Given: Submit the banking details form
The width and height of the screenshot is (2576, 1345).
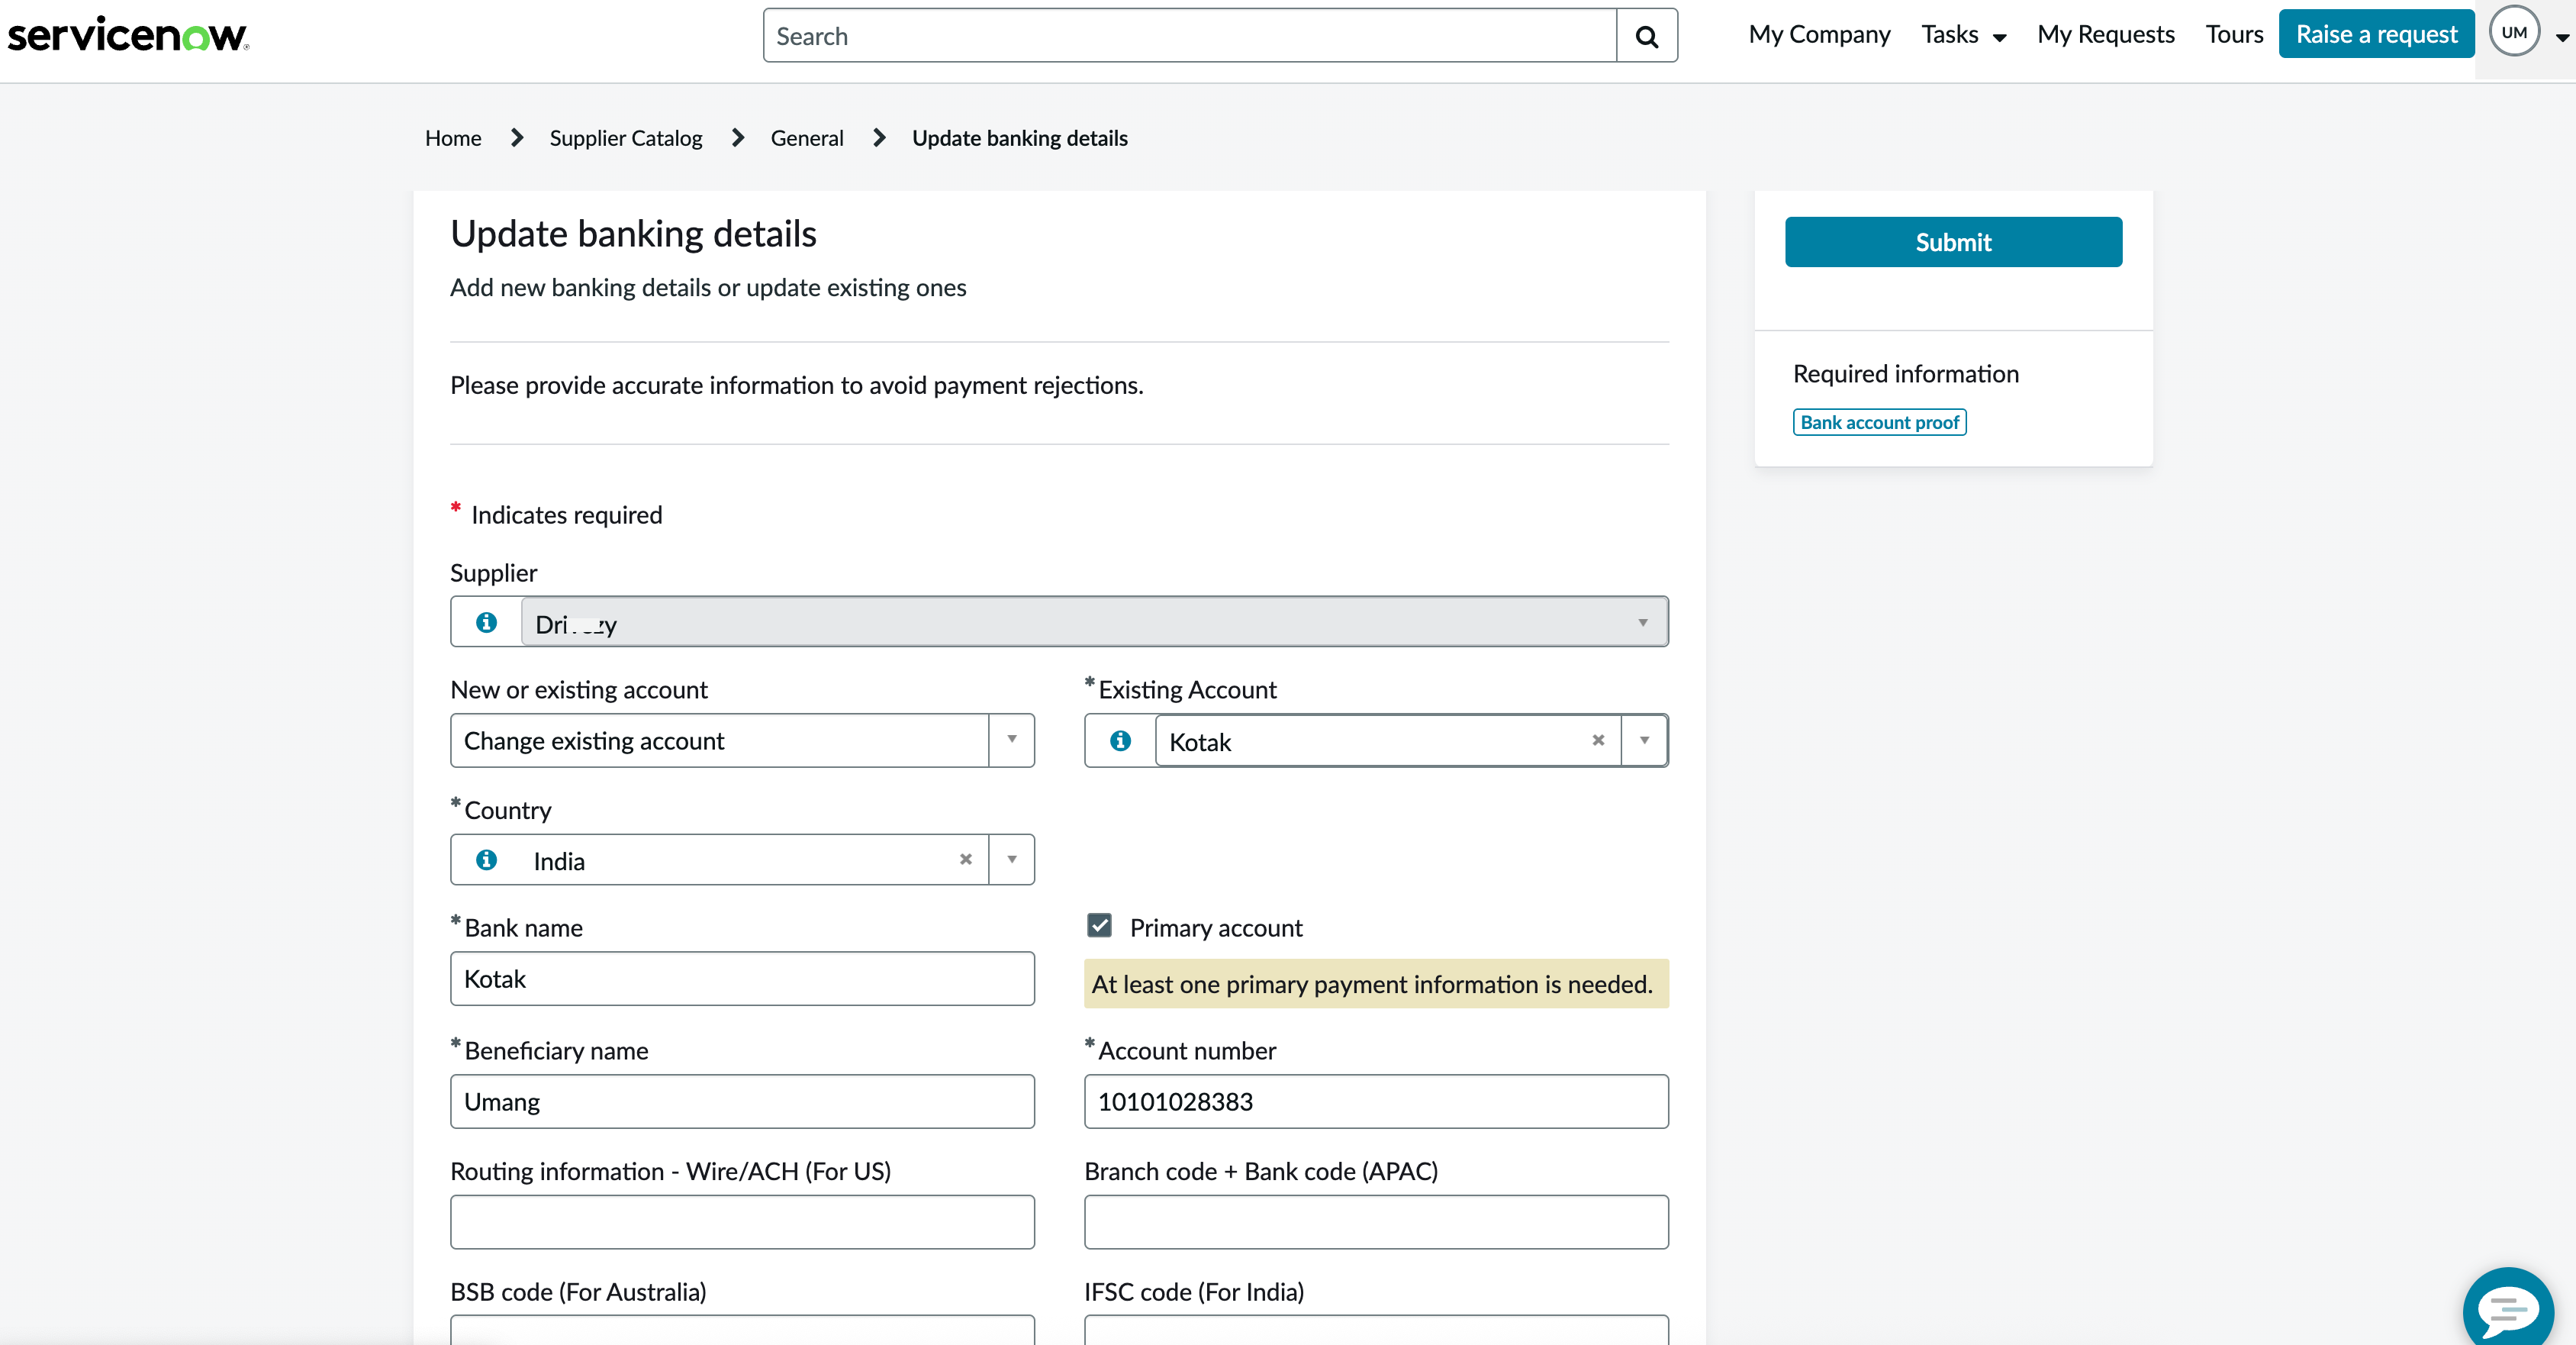Looking at the screenshot, I should tap(1953, 242).
